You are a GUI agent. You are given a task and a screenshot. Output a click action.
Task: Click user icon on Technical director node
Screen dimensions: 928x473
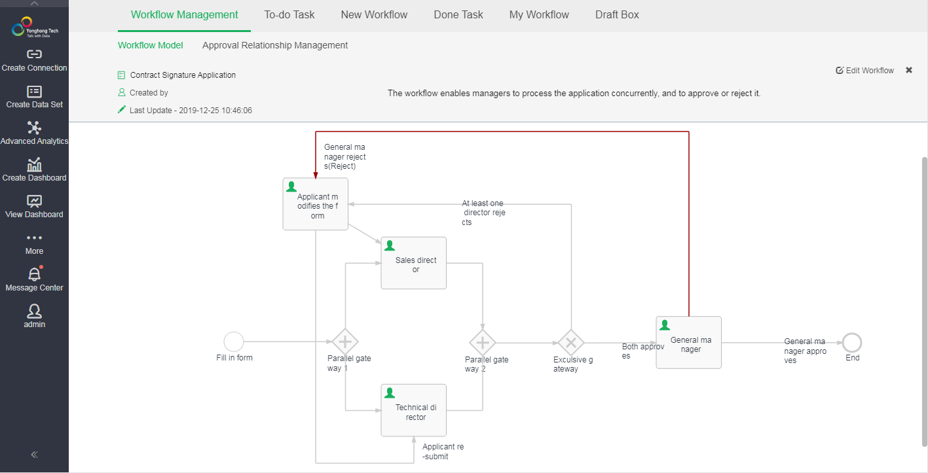(x=390, y=393)
